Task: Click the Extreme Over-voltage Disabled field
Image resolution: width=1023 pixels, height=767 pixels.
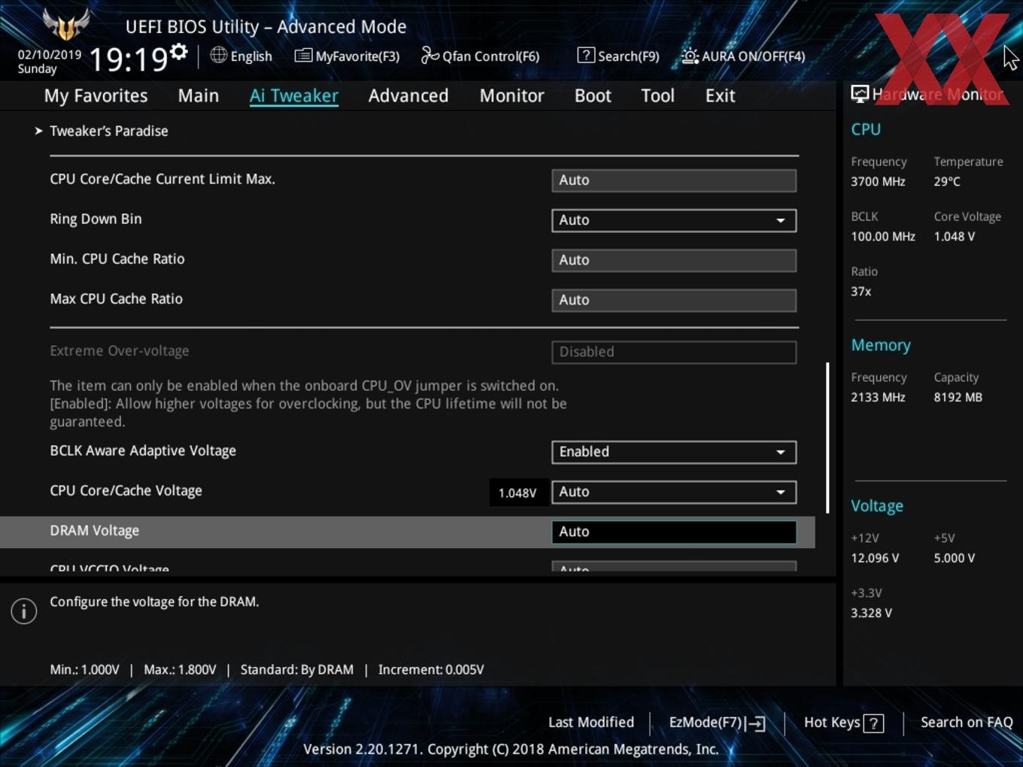Action: click(674, 352)
